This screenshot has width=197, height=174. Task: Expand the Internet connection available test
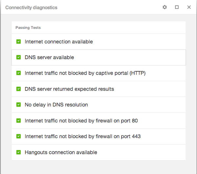[59, 42]
